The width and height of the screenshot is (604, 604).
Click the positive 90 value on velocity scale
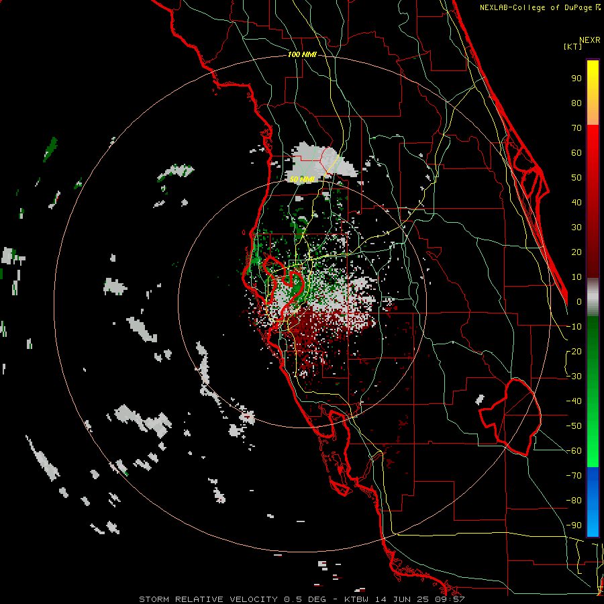click(x=576, y=79)
